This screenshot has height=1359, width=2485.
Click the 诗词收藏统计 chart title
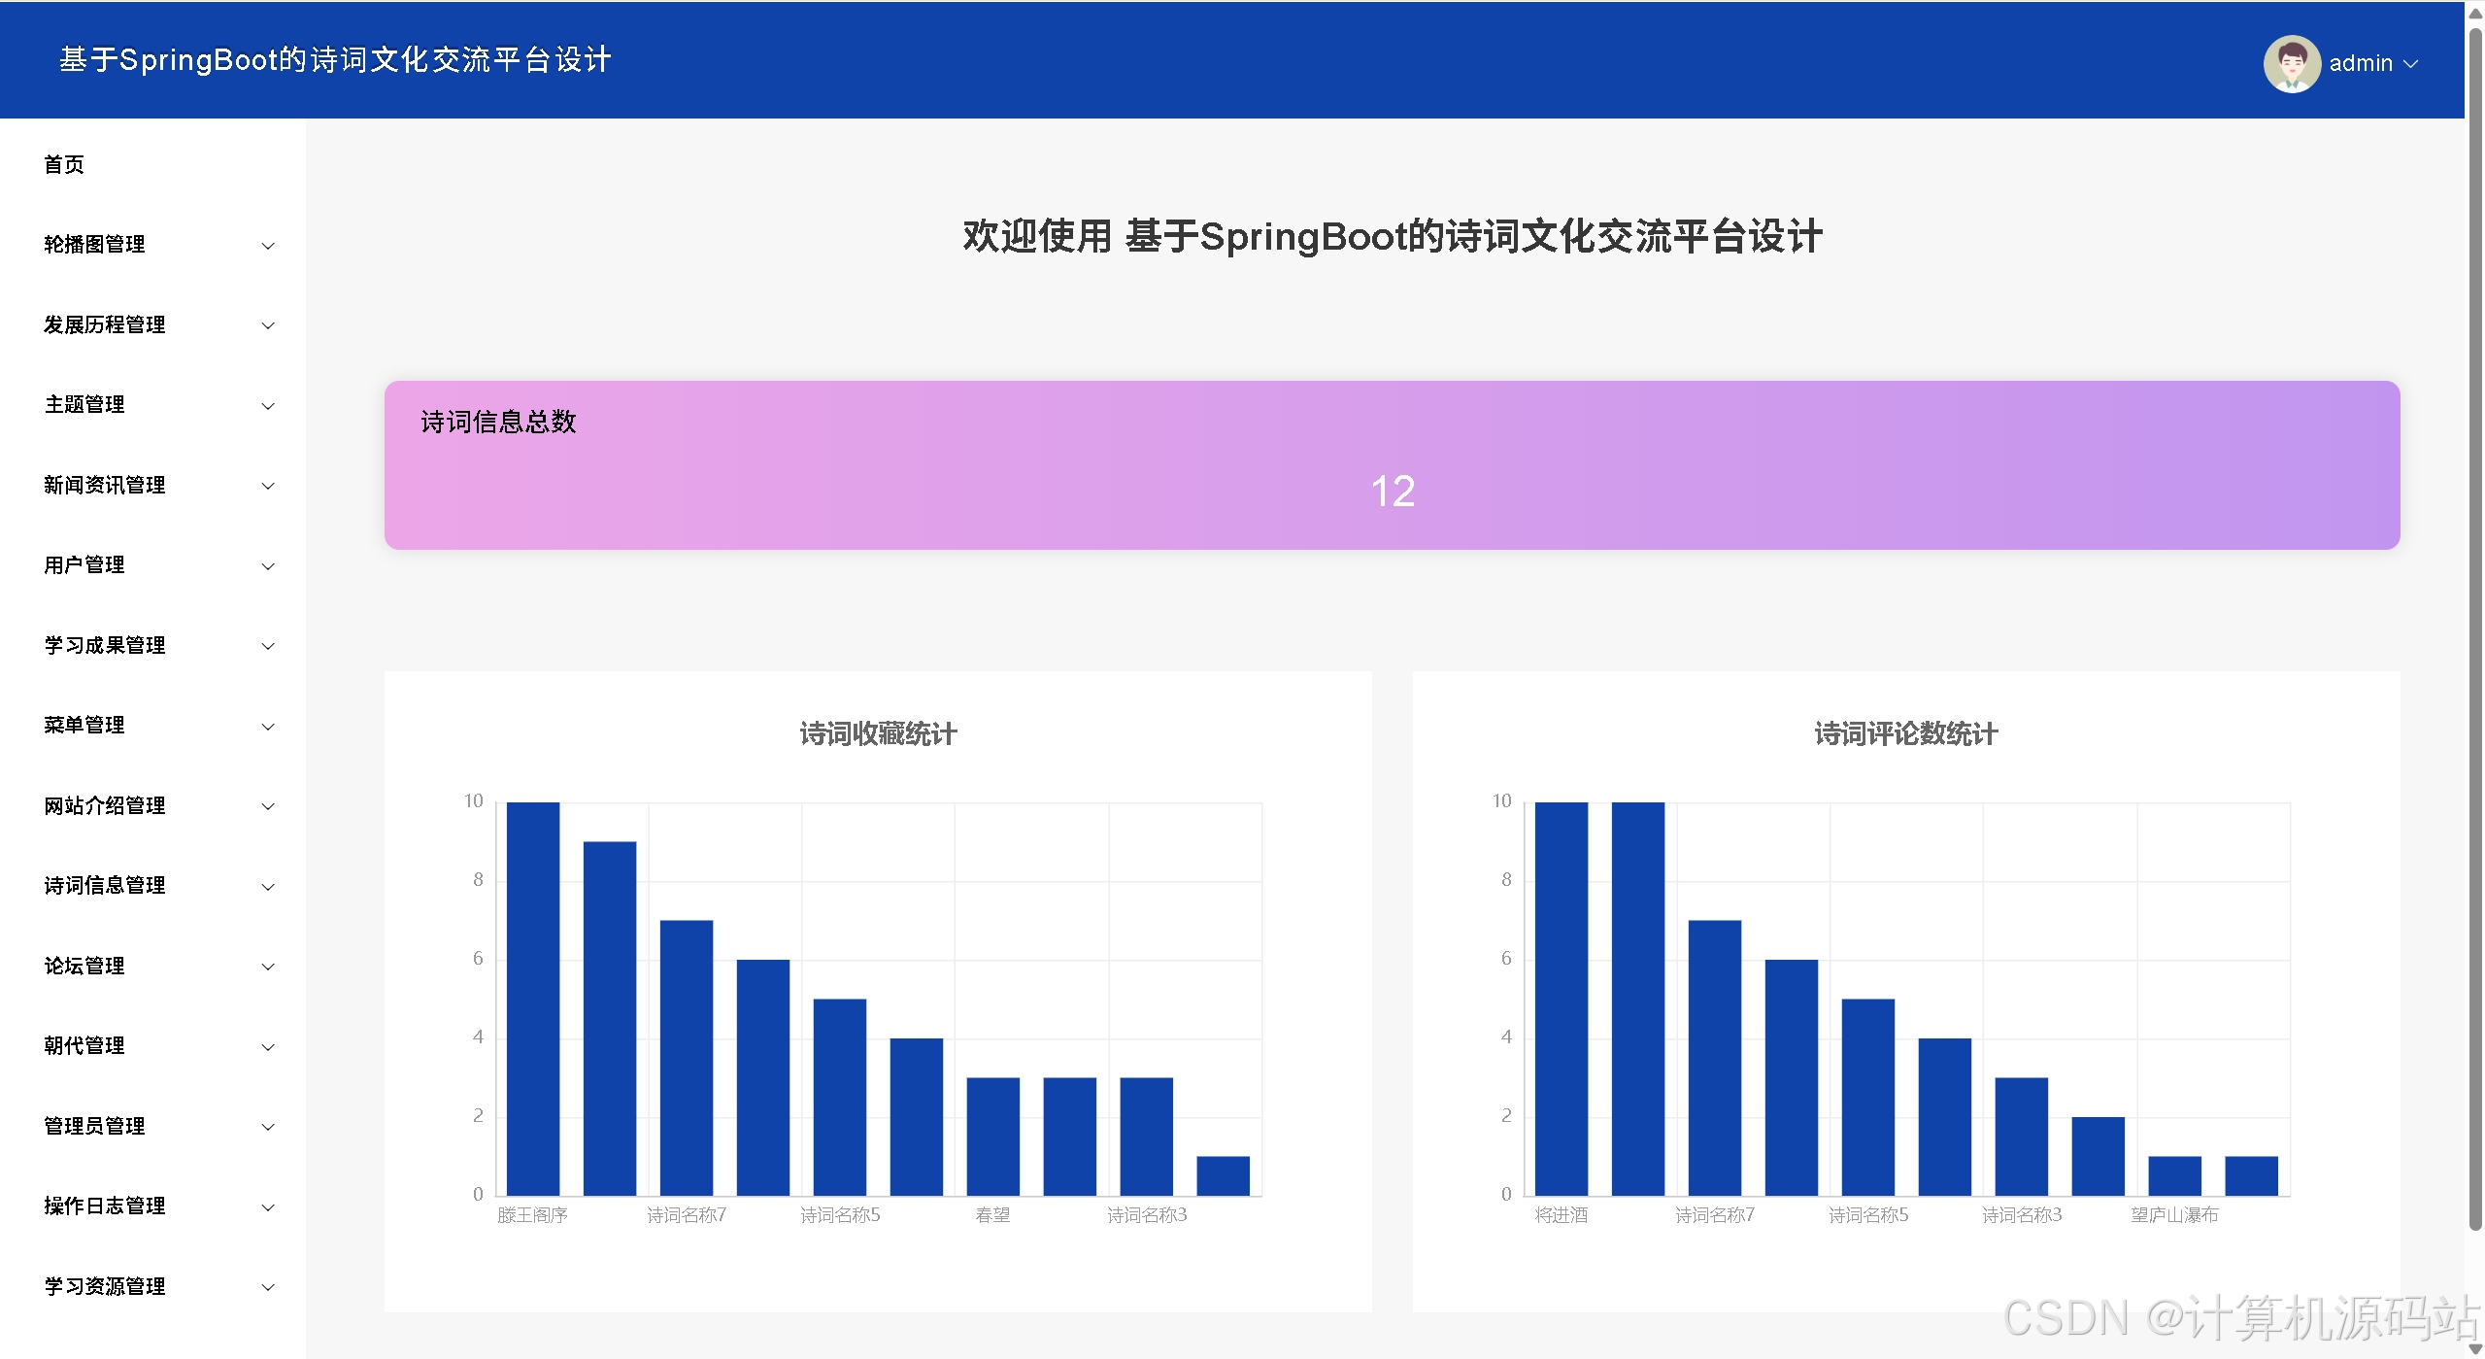tap(878, 733)
